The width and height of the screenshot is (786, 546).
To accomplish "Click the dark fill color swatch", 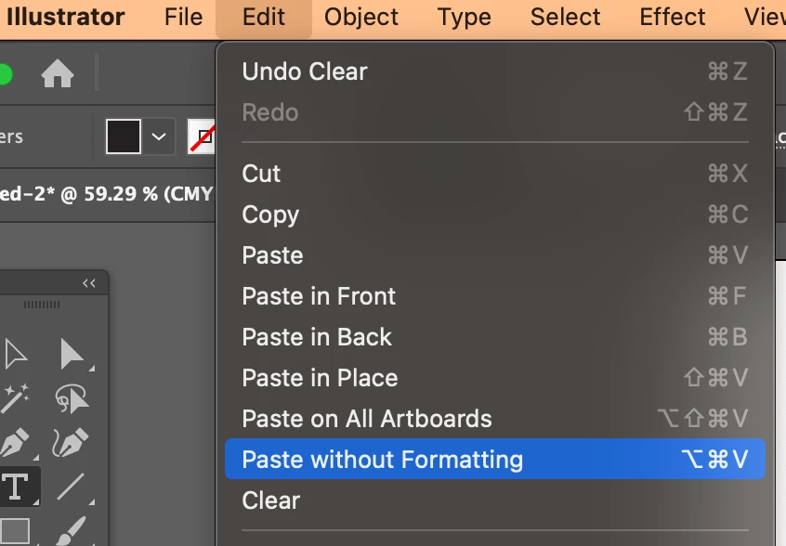I will [x=124, y=137].
